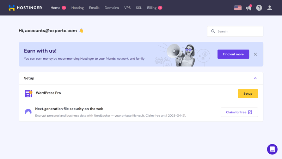
Task: Open the user profile icon
Action: pyautogui.click(x=269, y=8)
